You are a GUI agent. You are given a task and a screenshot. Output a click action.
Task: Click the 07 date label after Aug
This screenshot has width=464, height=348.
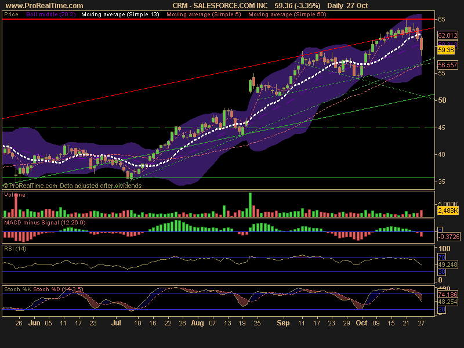[212, 323]
